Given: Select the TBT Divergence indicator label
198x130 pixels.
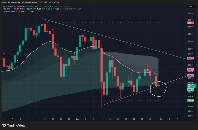Looking at the screenshot, I should 8,11.
